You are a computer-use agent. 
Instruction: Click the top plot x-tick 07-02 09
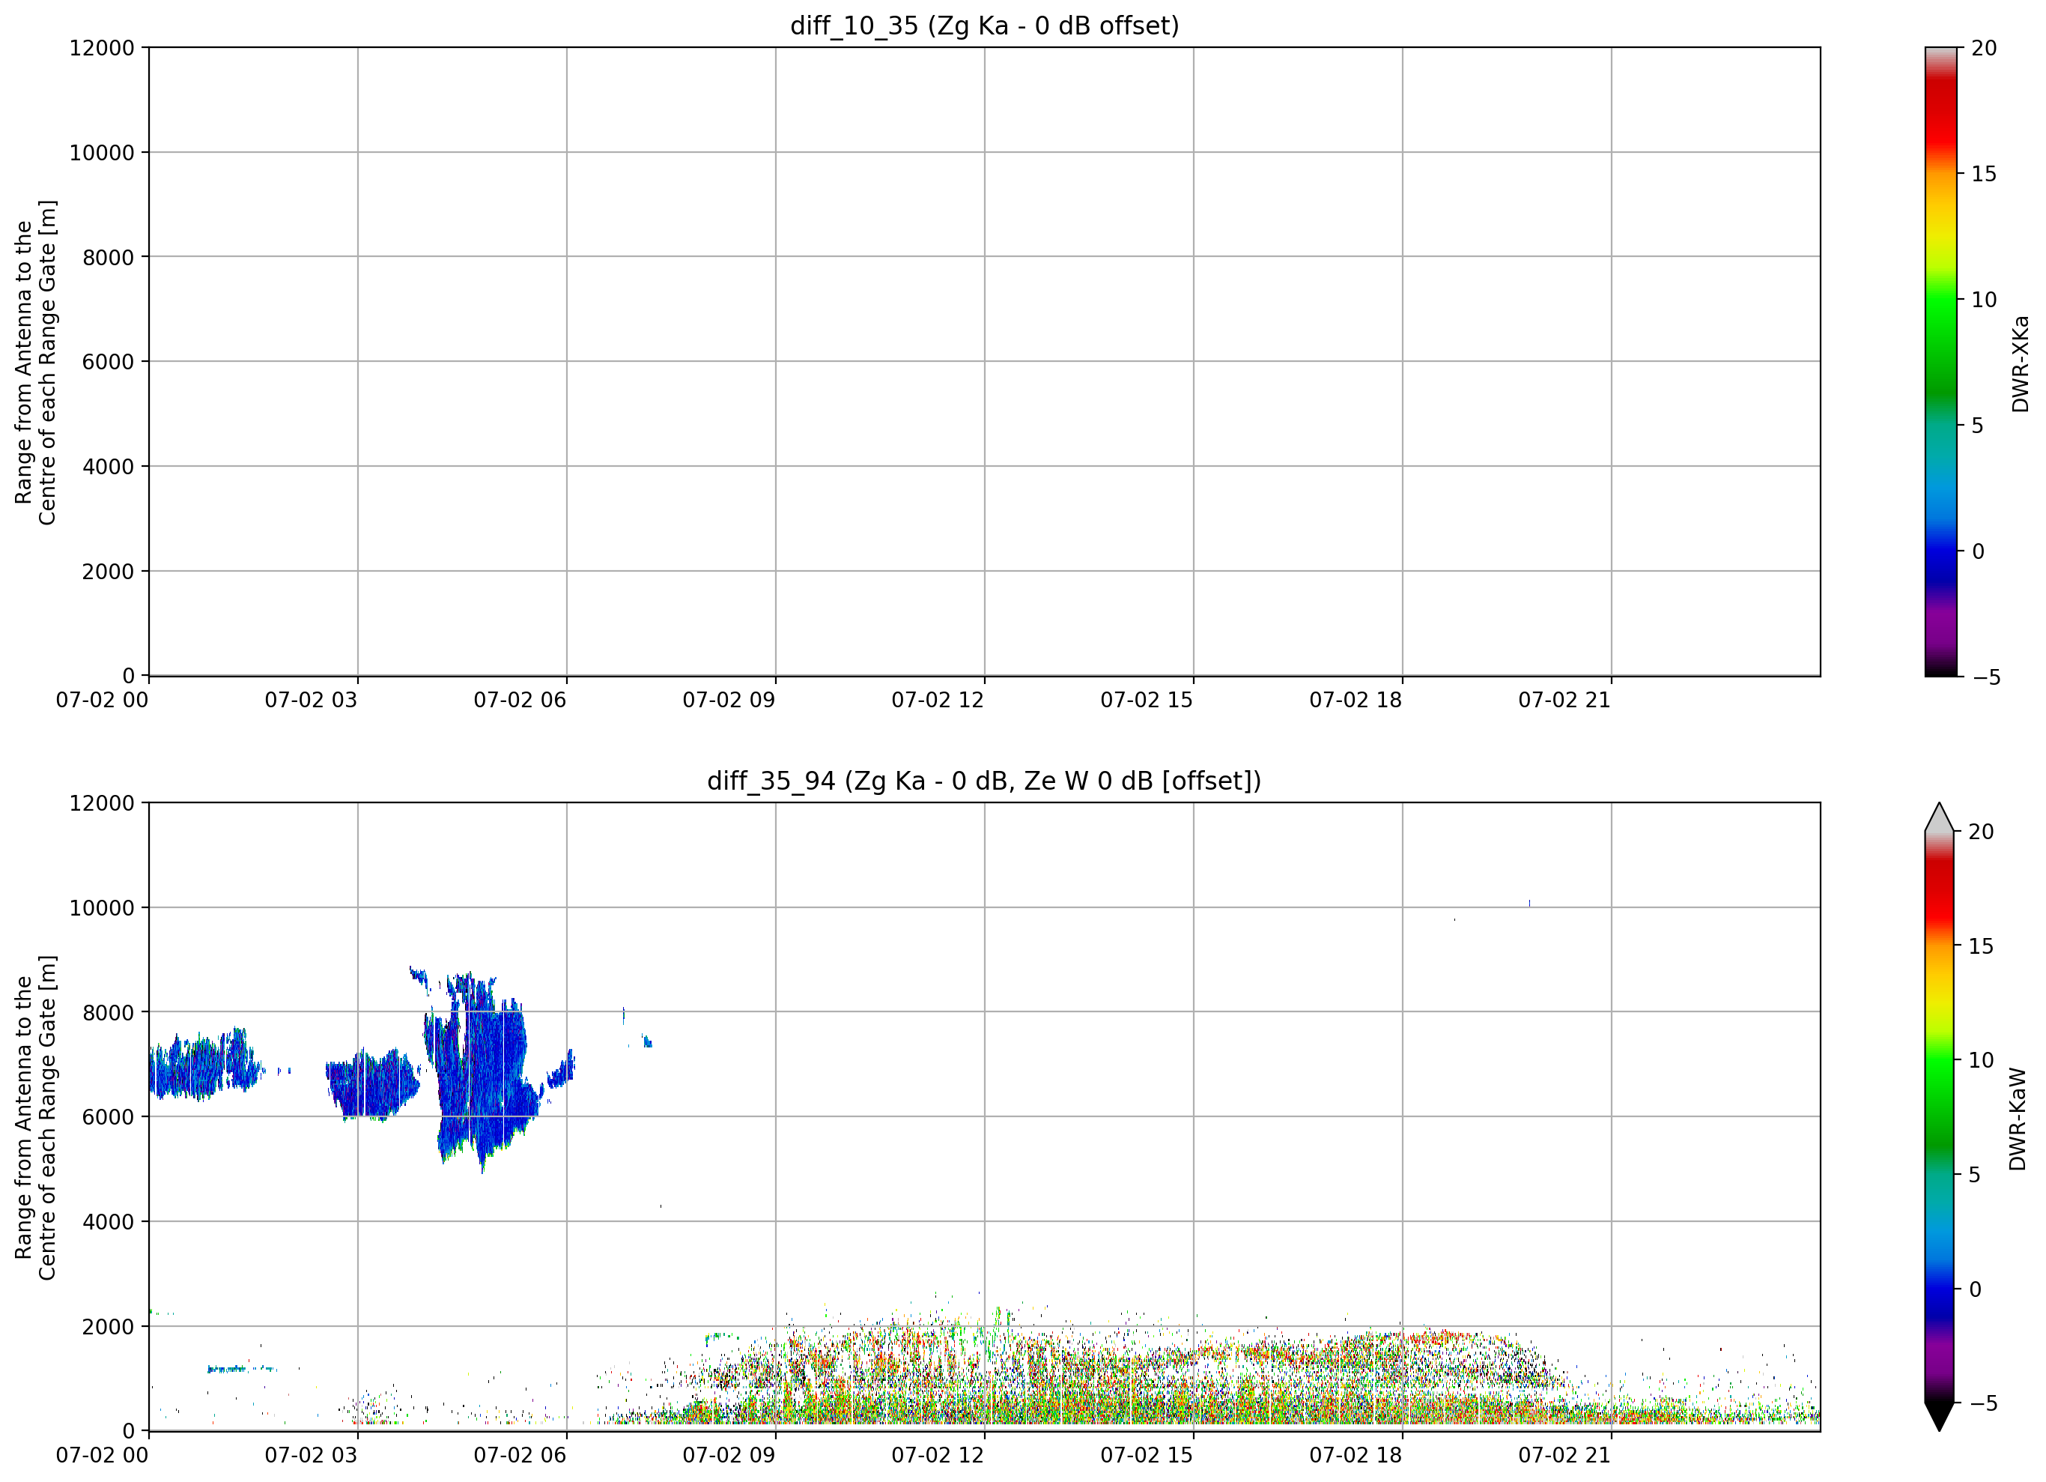tap(729, 701)
